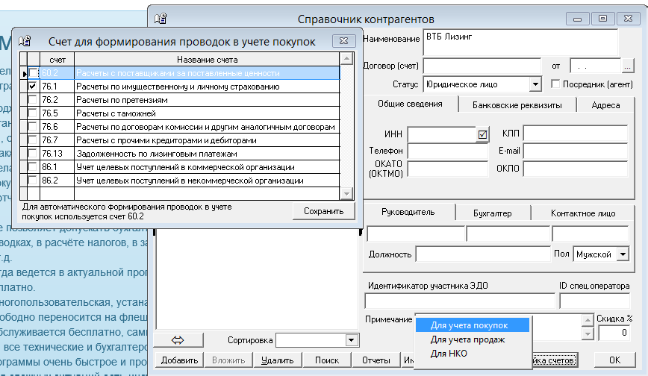
Task: Tick the checkbox for account 76.6
Action: pos(33,126)
